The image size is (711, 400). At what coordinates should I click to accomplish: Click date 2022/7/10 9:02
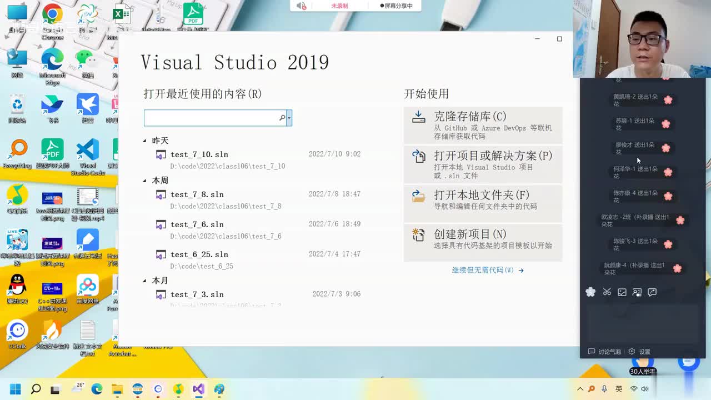334,154
